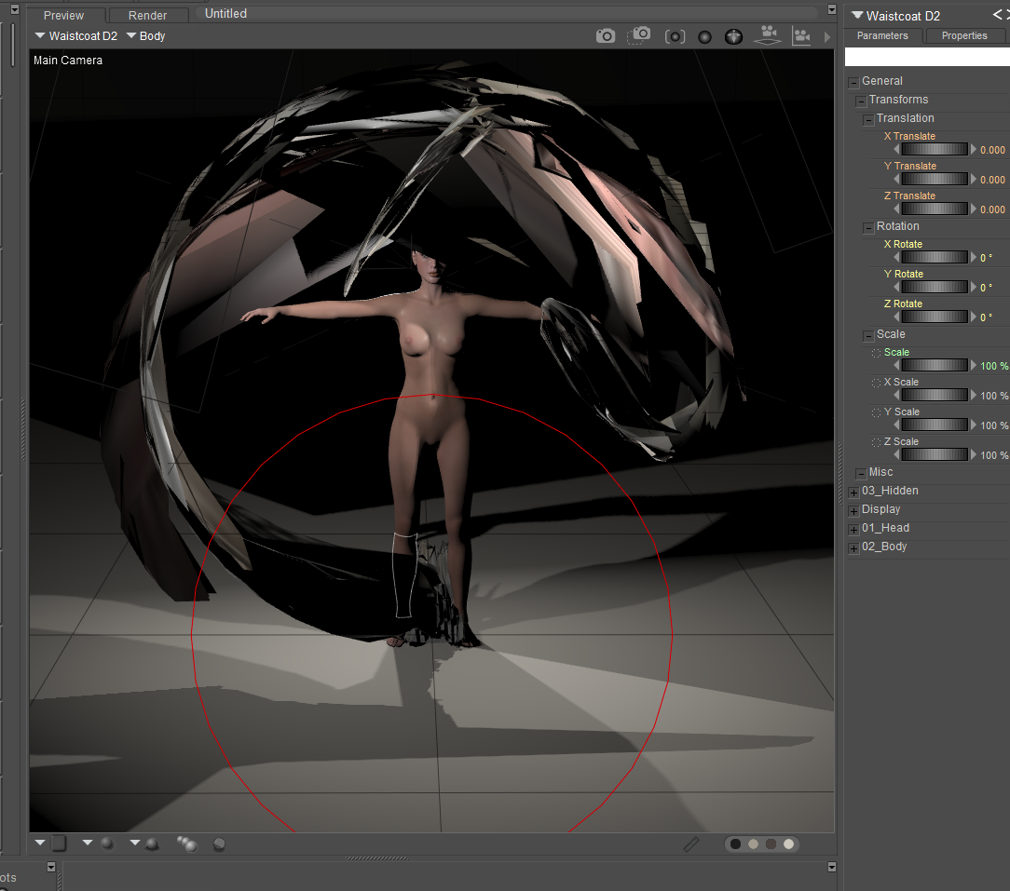Open the Waistcoat D2 dropdown in Parameters panel
This screenshot has height=891, width=1010.
[896, 16]
